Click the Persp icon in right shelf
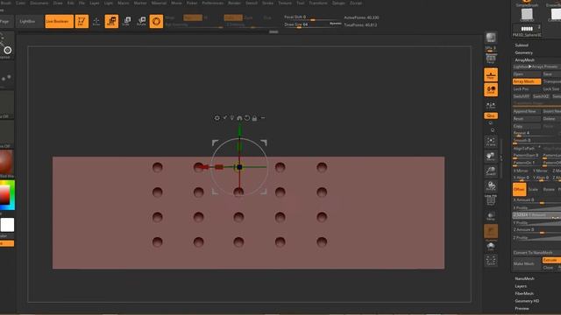561x315 pixels. pyautogui.click(x=491, y=59)
